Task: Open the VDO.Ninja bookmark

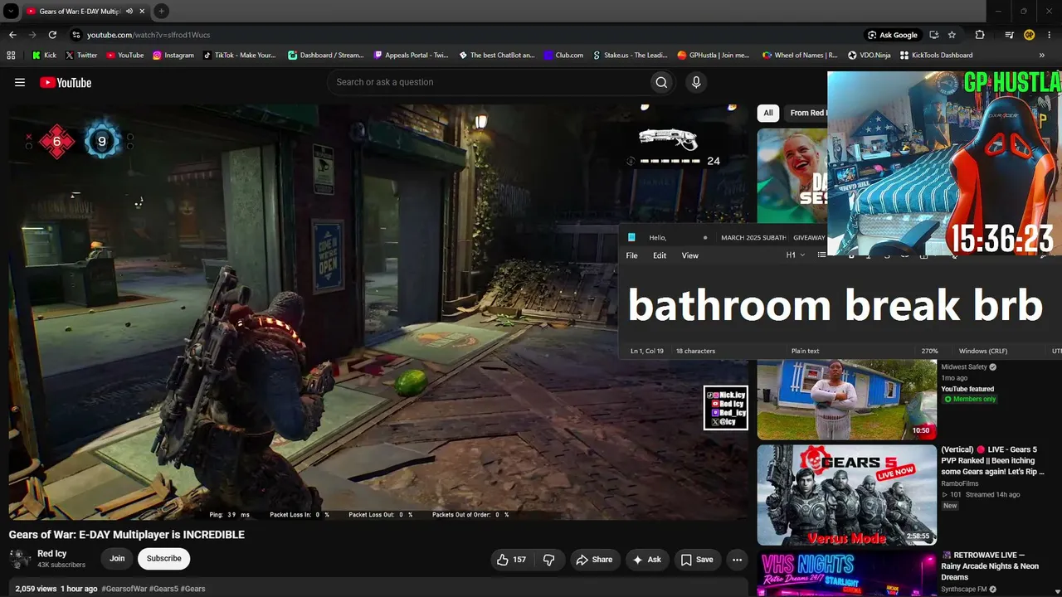Action: 869,56
